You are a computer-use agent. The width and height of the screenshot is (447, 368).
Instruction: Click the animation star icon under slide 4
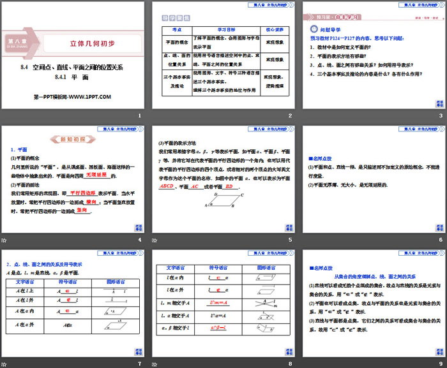coord(4,240)
